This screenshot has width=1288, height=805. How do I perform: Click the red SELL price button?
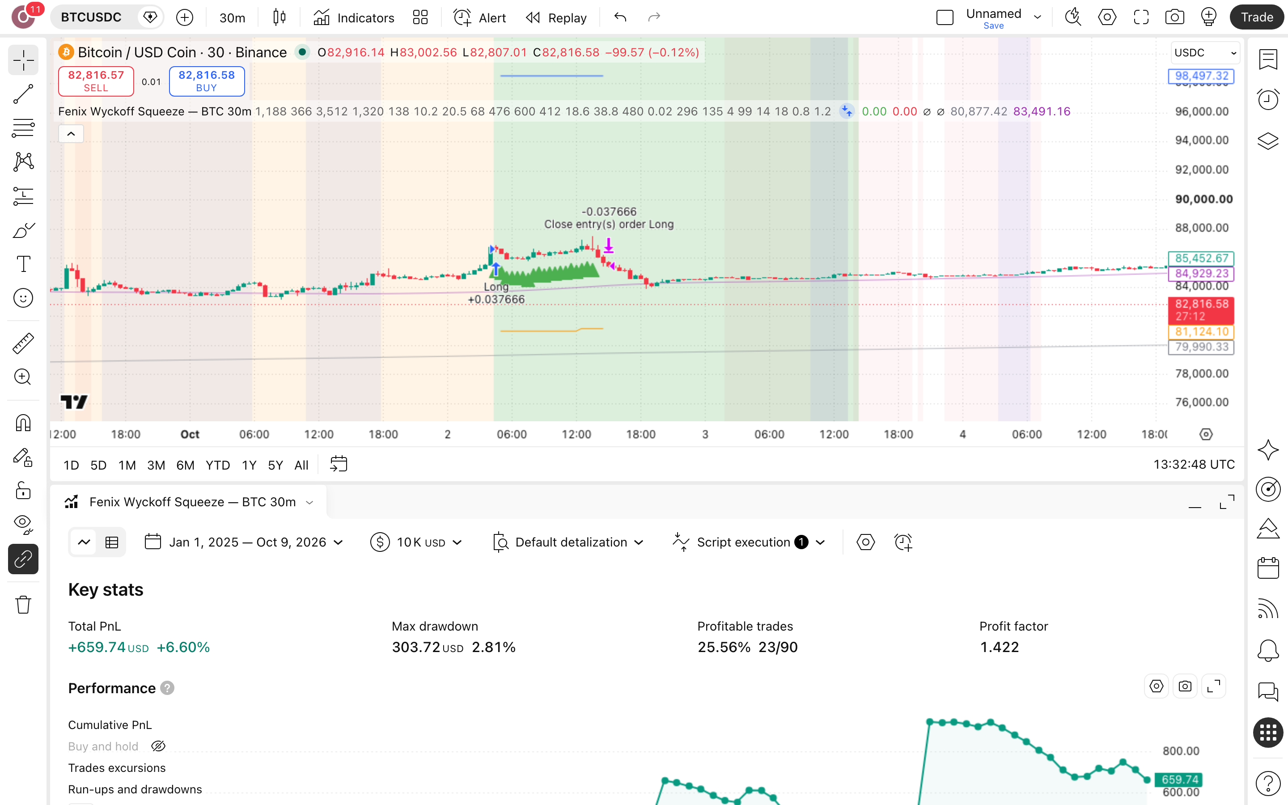[x=96, y=81]
